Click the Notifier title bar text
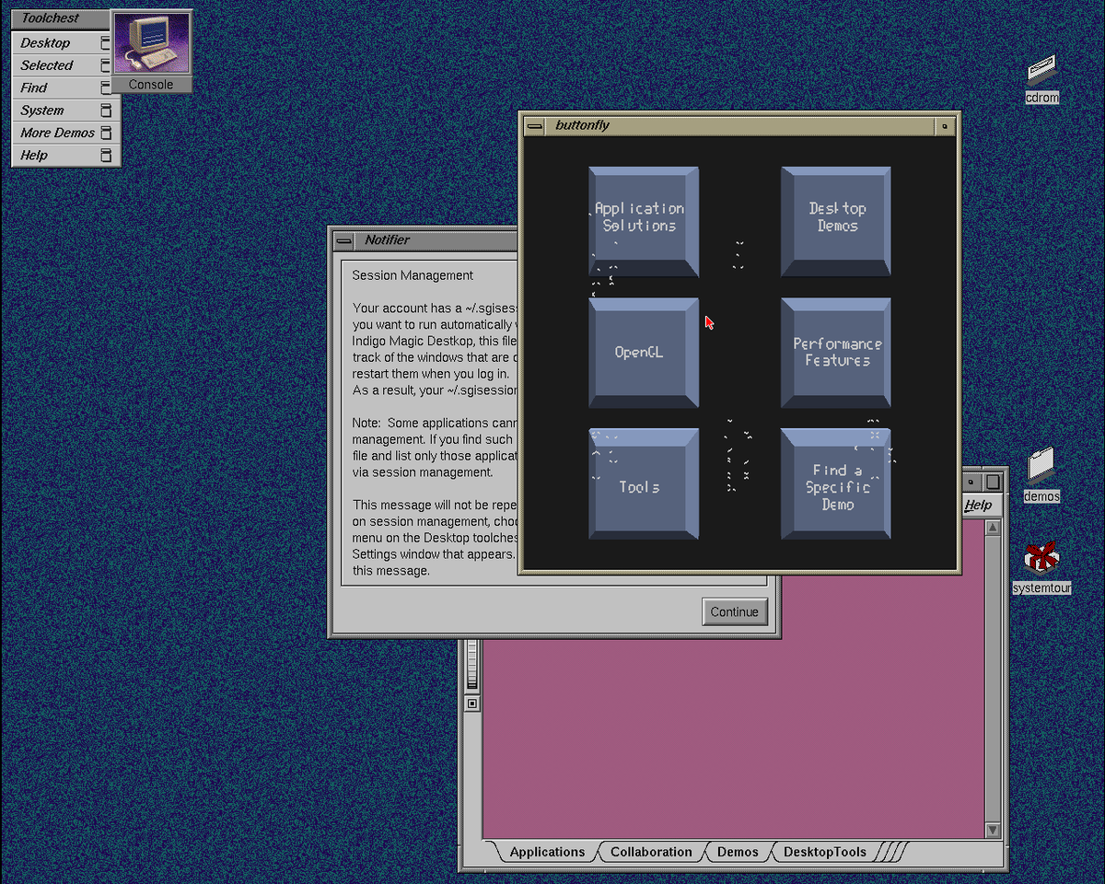The width and height of the screenshot is (1105, 884). pos(387,240)
